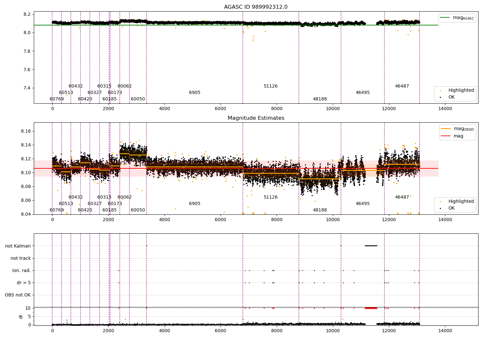The height and width of the screenshot is (338, 483).
Task: Click obsid label 60769 in Magnitude Estimates plot
Action: coord(57,210)
